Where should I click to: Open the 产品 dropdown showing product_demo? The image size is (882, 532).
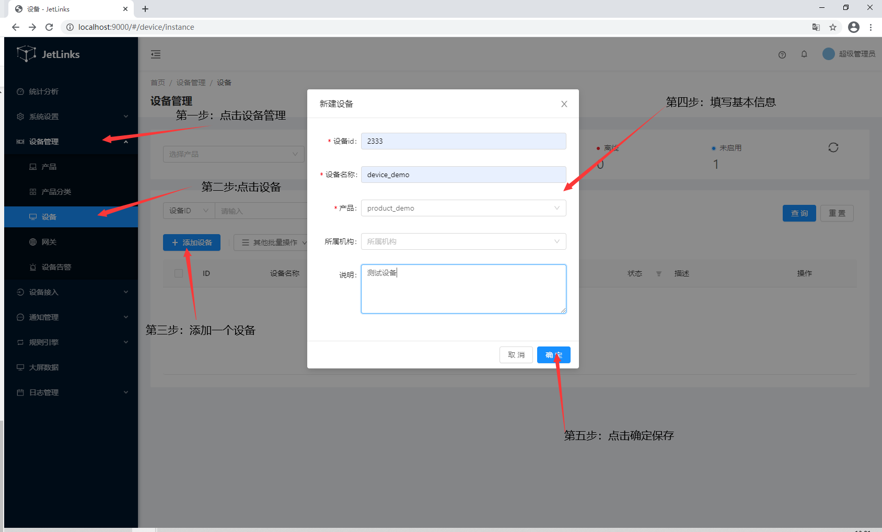(463, 208)
